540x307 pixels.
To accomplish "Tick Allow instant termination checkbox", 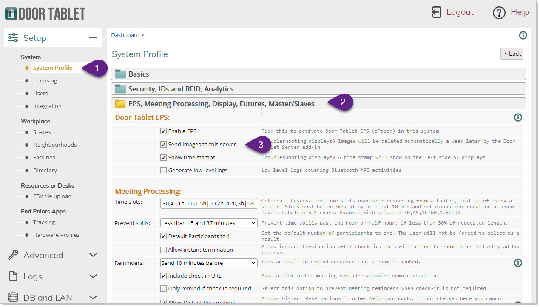I will (163, 250).
